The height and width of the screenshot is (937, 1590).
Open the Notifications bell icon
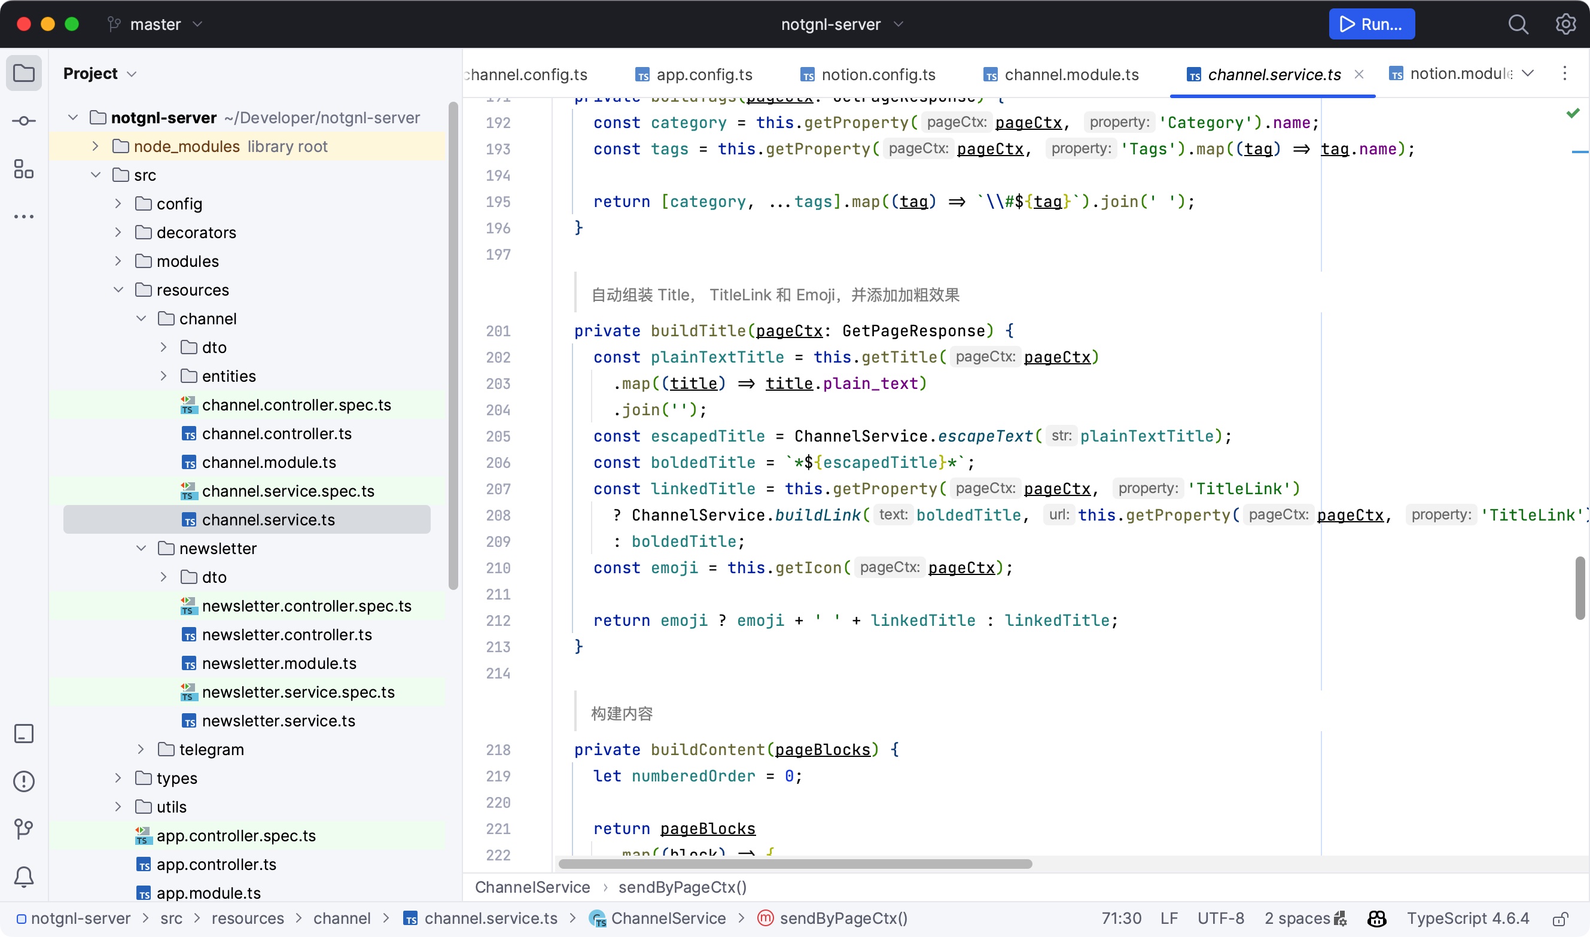24,877
